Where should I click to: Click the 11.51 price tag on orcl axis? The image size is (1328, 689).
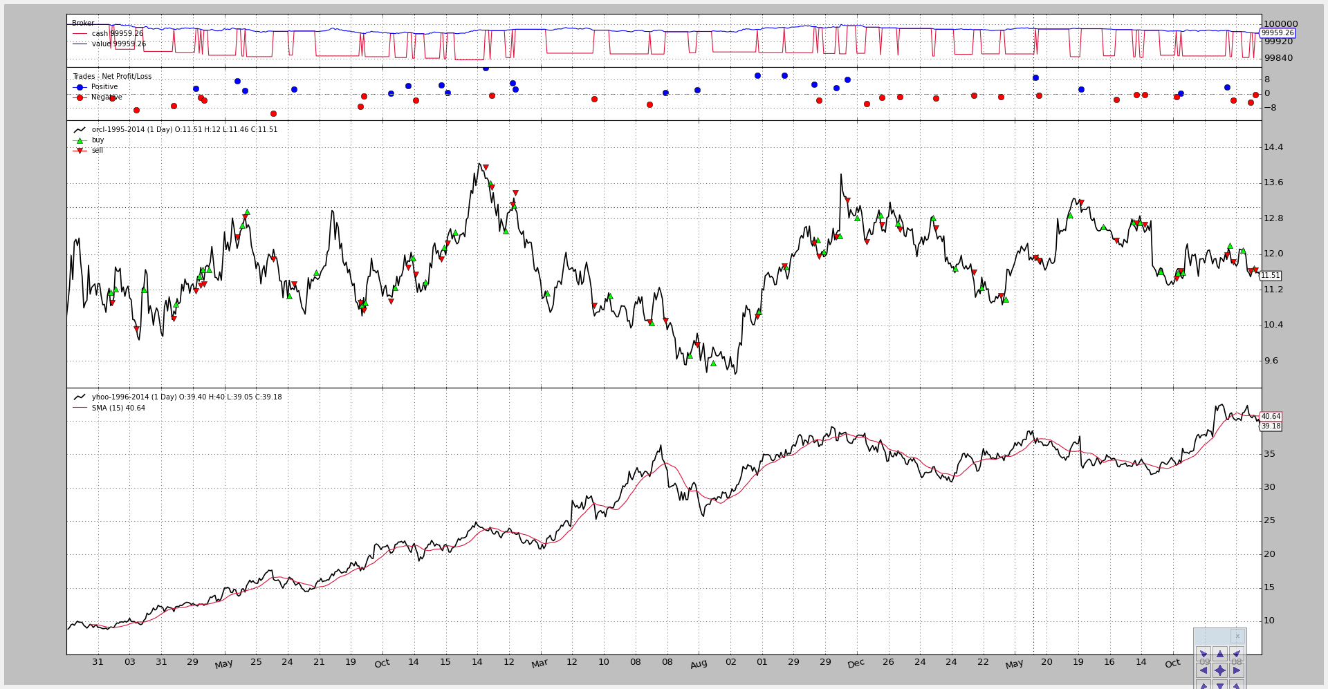coord(1270,275)
